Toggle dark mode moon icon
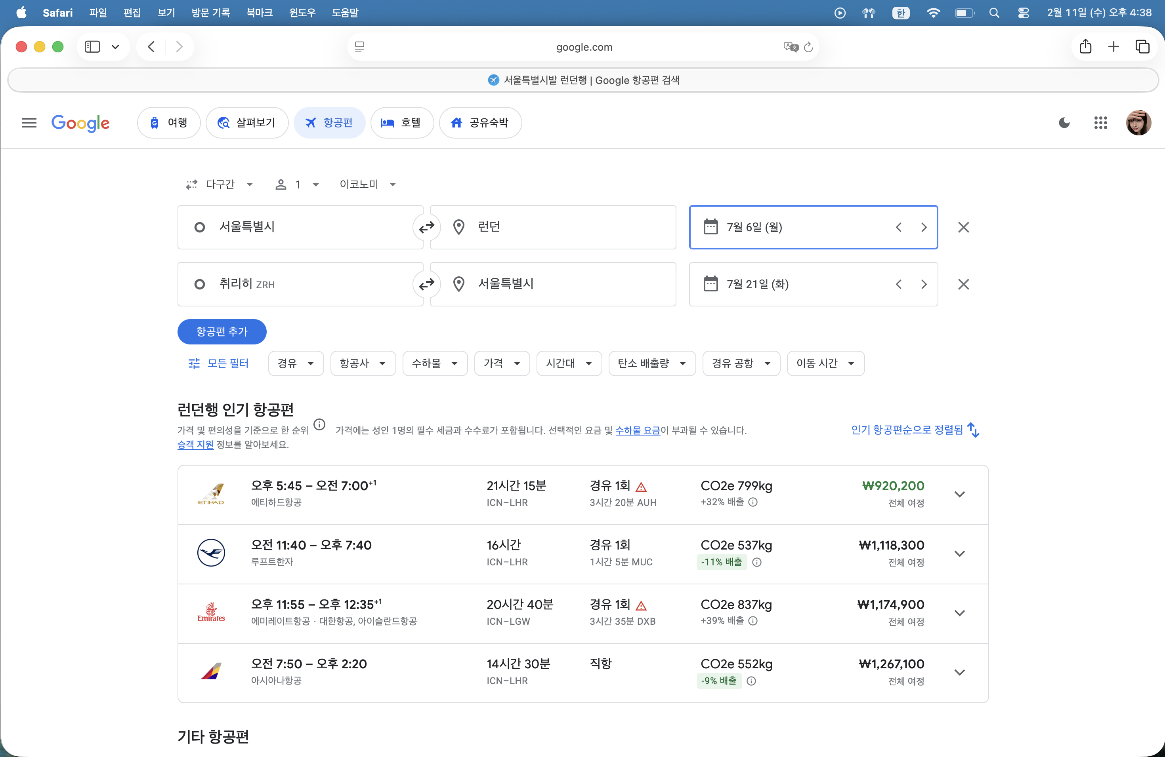Image resolution: width=1165 pixels, height=757 pixels. coord(1064,123)
